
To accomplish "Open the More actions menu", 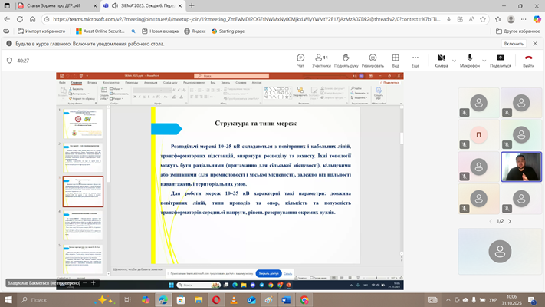I will 415,58.
